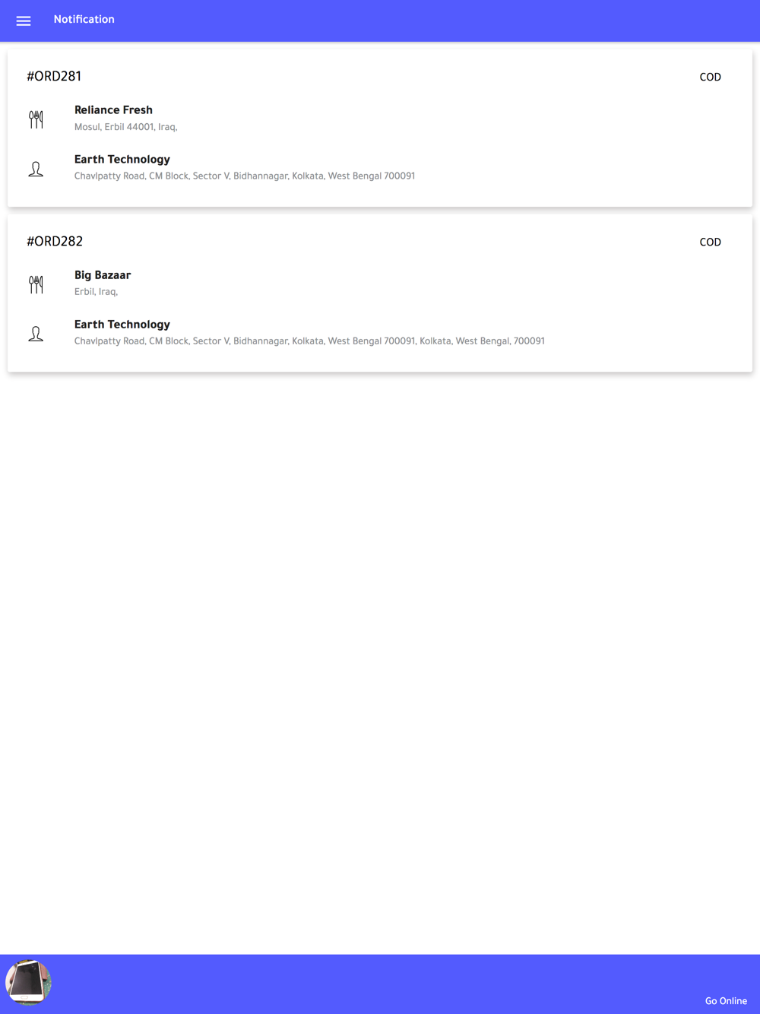Click the restaurant icon for Big Bazaar
This screenshot has height=1014, width=760.
tap(36, 284)
